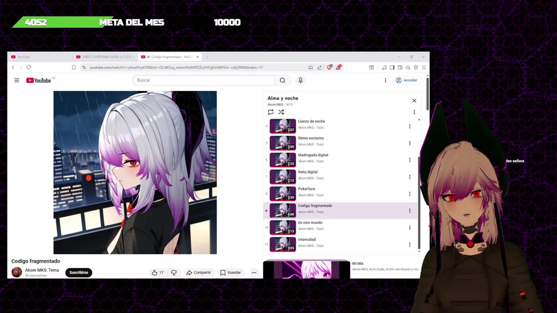
Task: Click the video player artwork
Action: point(135,173)
